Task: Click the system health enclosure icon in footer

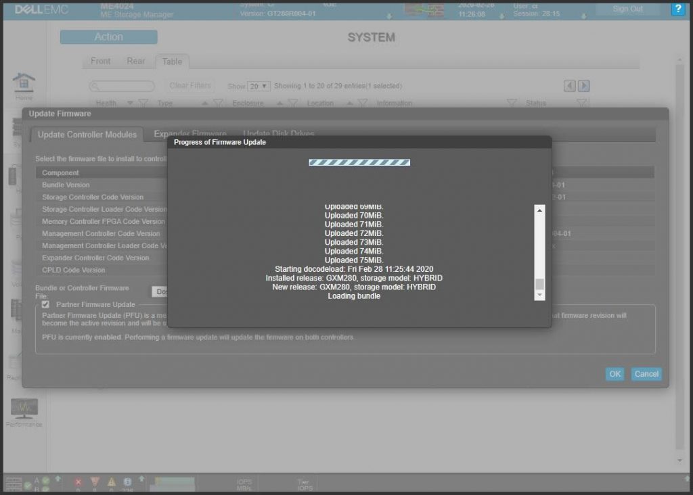Action: (14, 484)
